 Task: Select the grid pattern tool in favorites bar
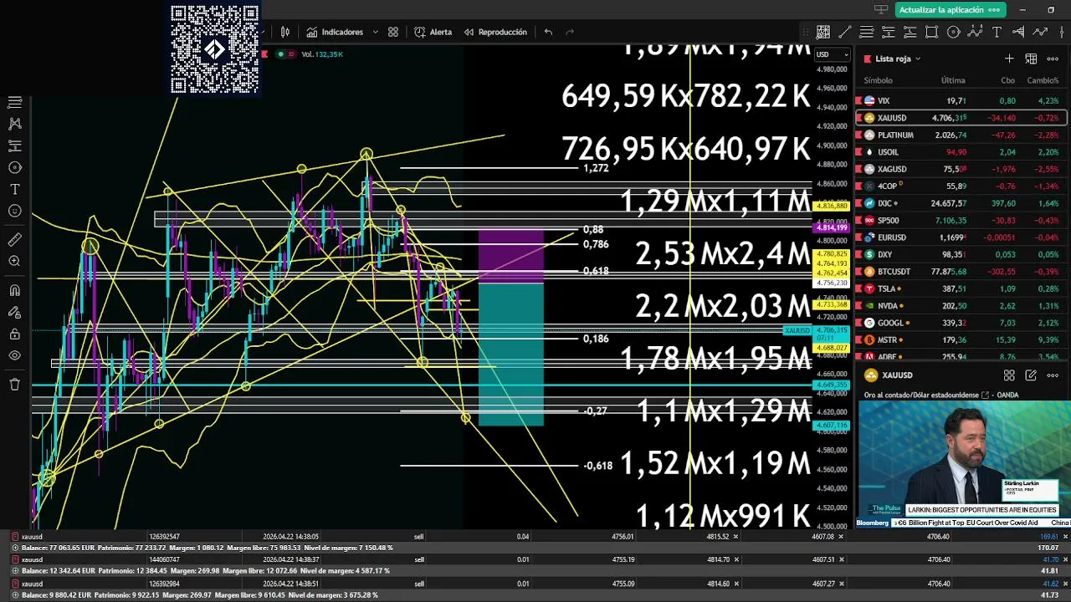tap(823, 32)
